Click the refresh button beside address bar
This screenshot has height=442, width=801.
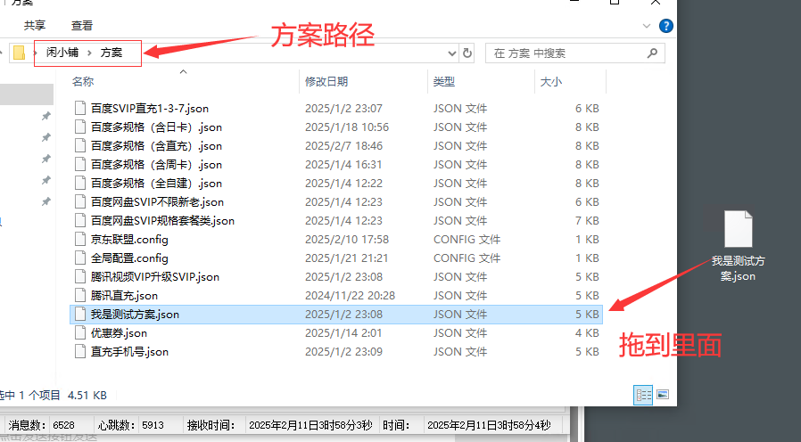point(467,53)
